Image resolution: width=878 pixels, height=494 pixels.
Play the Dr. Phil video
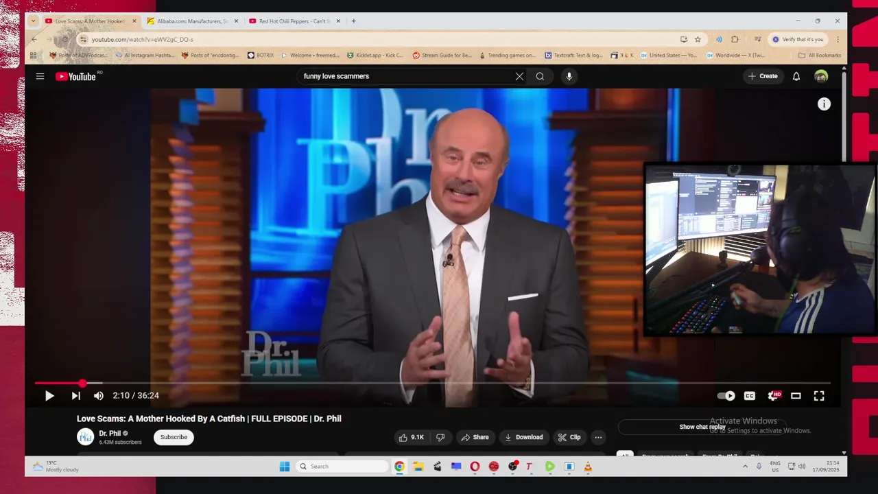coord(49,396)
